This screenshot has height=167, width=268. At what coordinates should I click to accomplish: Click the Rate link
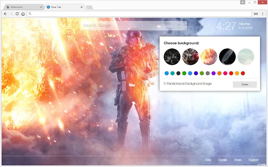(208, 160)
